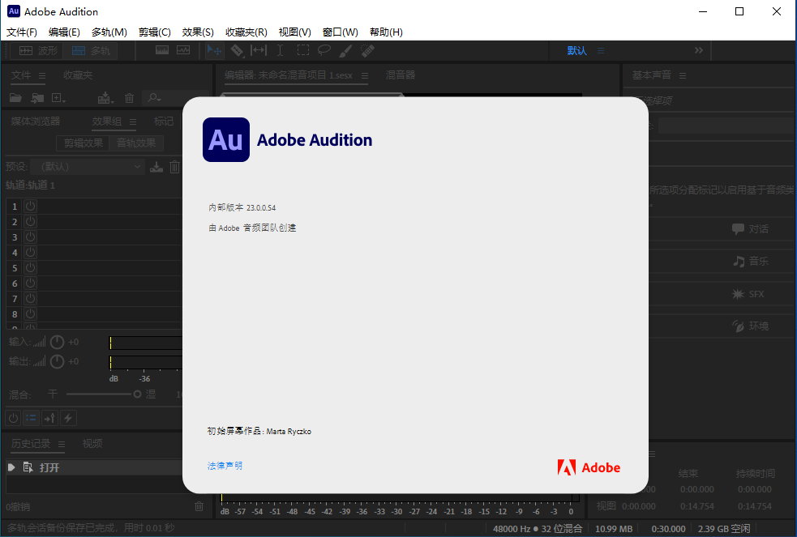Delete the effects preset trash icon
This screenshot has height=537, width=797.
(x=174, y=167)
